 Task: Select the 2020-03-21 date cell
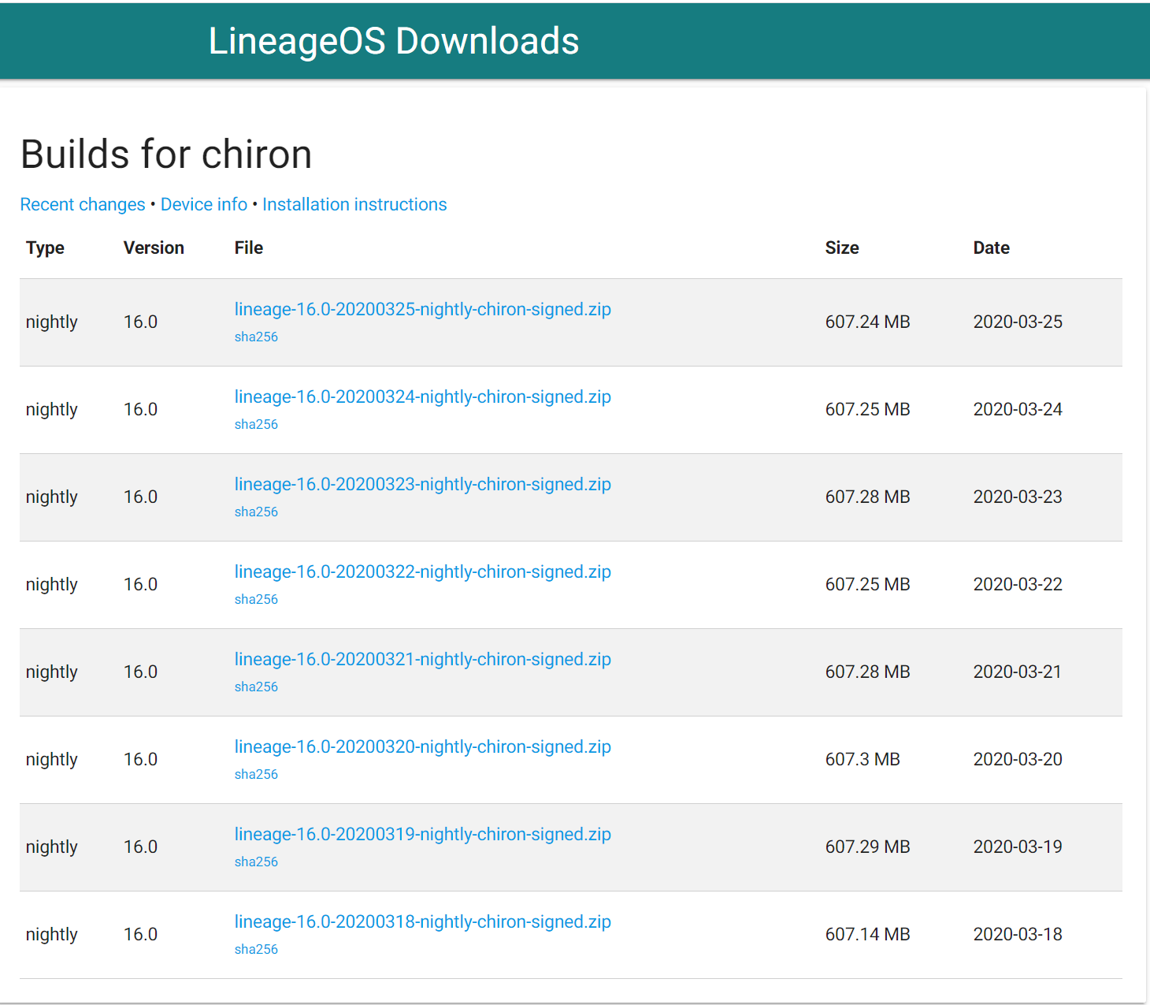pyautogui.click(x=1018, y=672)
